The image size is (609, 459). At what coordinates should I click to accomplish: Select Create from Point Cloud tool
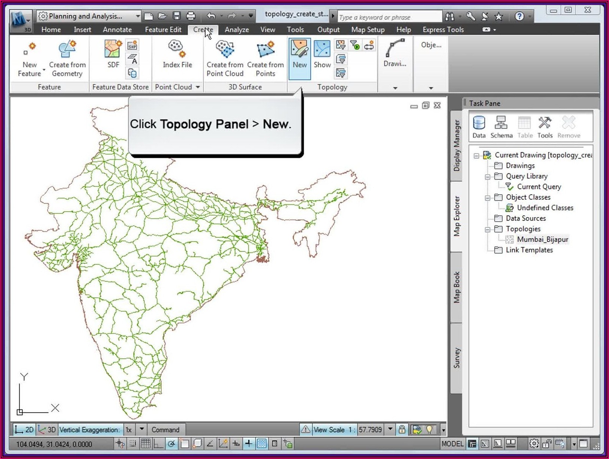click(225, 58)
